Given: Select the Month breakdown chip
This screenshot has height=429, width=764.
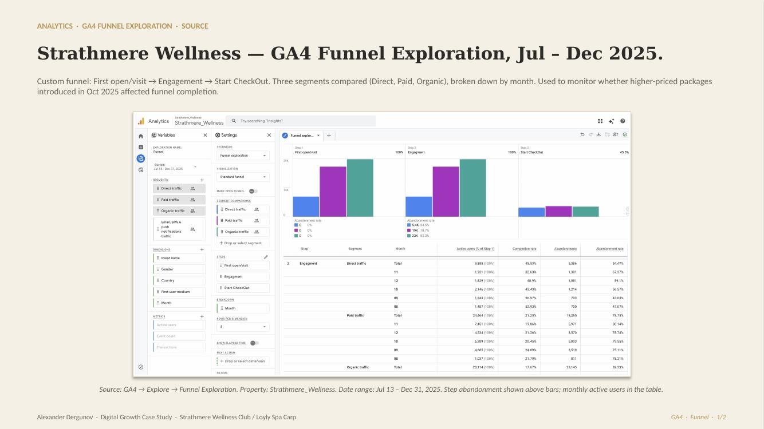Looking at the screenshot, I should (x=243, y=308).
